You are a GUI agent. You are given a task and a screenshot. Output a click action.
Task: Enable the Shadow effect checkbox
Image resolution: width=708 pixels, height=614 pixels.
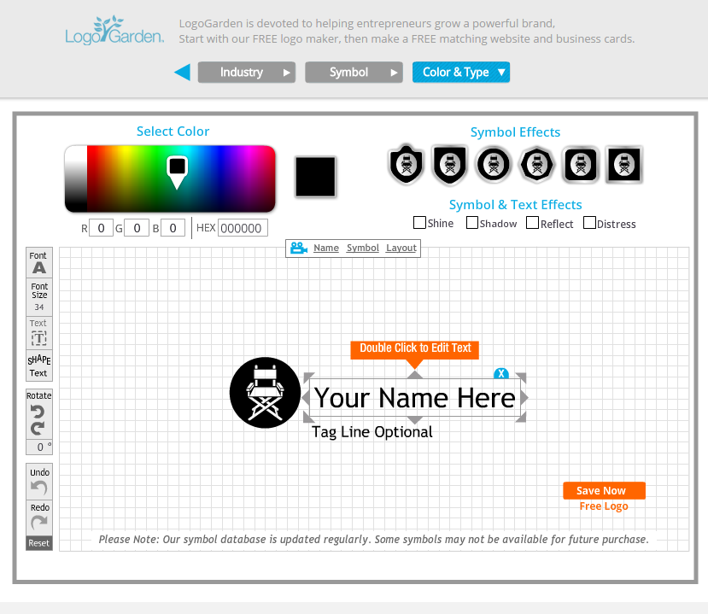click(472, 223)
